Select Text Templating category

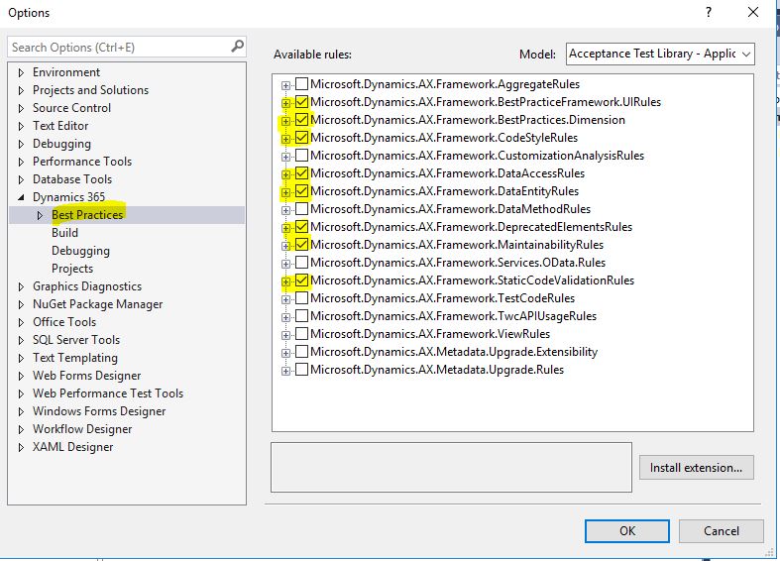point(75,358)
